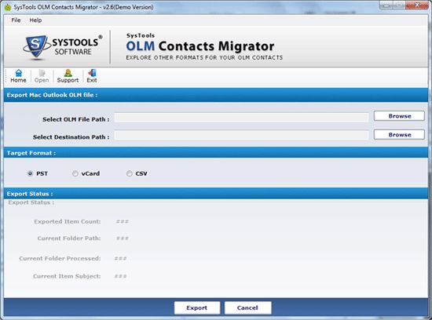Browse for the destination path
This screenshot has width=432, height=320.
[399, 135]
